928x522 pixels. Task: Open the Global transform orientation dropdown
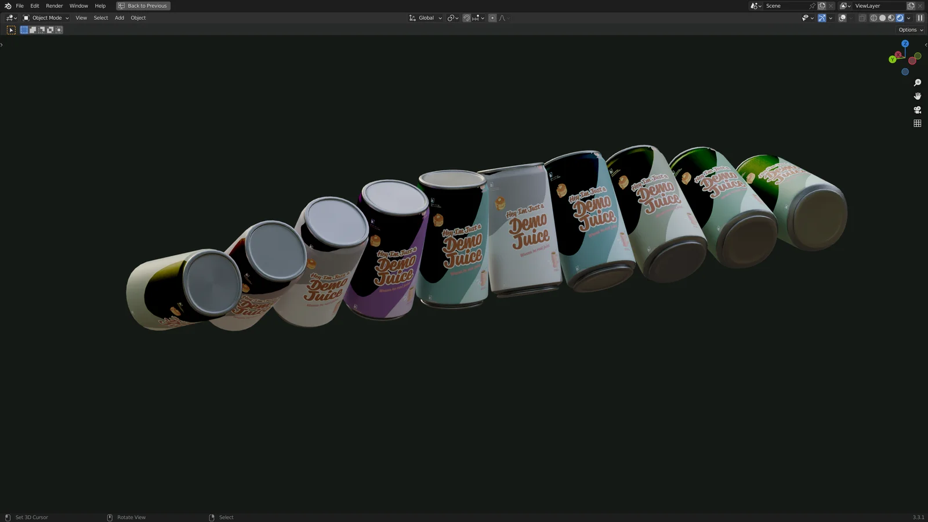click(425, 18)
